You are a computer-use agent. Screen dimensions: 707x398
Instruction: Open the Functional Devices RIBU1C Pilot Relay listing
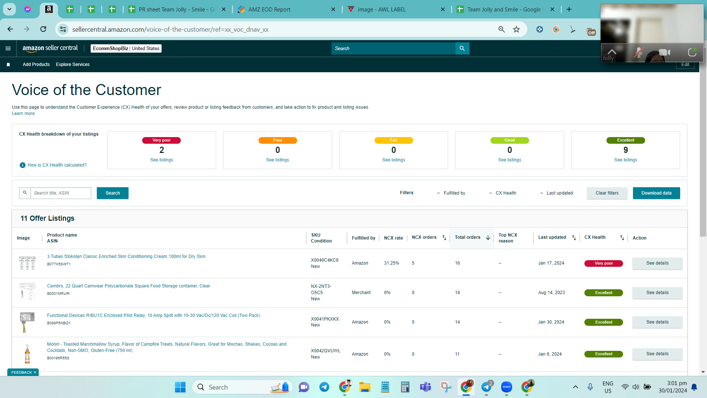click(x=154, y=315)
